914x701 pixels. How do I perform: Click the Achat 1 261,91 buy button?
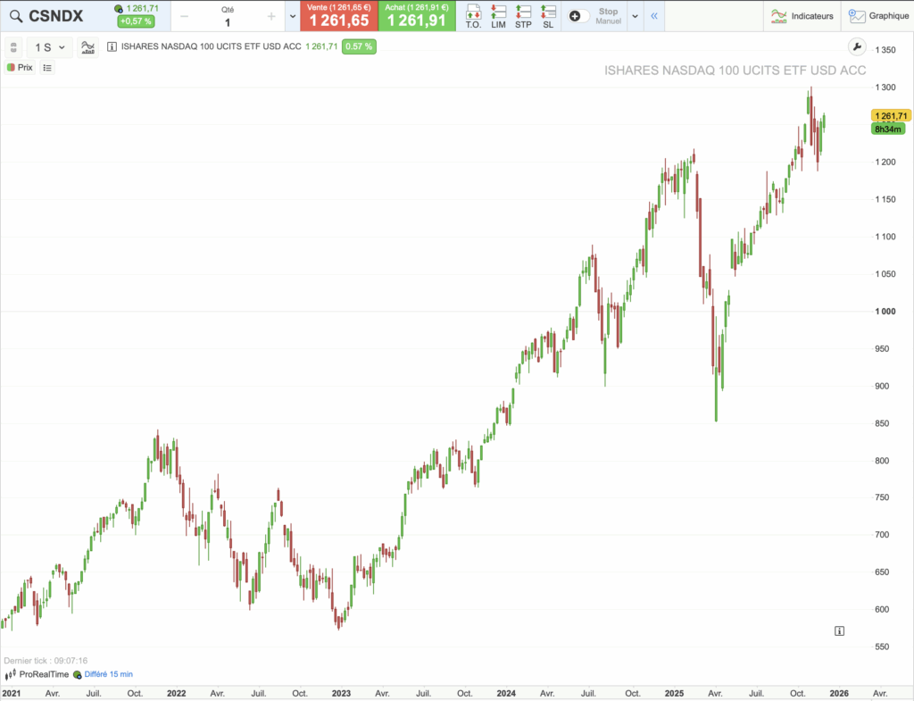(x=416, y=16)
